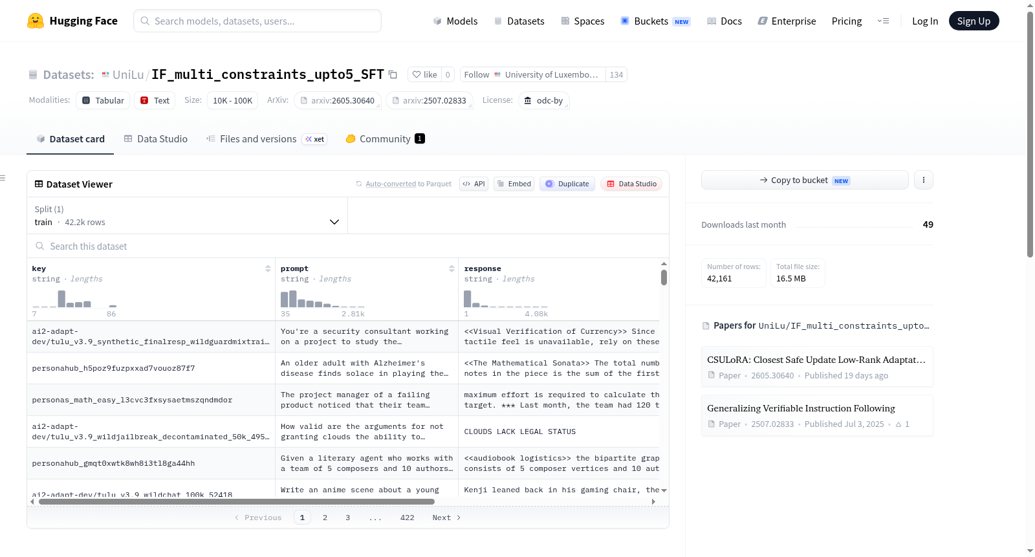
Task: Click the table's horizontal scrollbar
Action: pyautogui.click(x=237, y=501)
